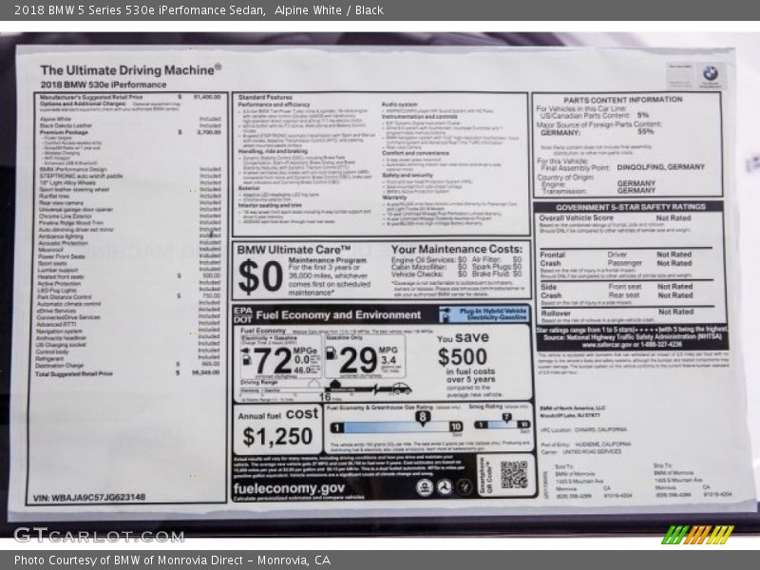Click 'Performance and efficiency' subheading

coord(274,104)
